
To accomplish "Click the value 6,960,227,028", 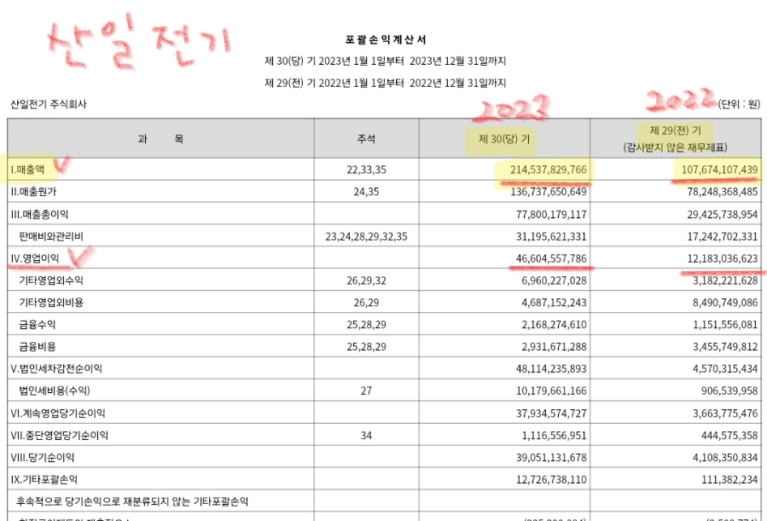I will coord(554,281).
